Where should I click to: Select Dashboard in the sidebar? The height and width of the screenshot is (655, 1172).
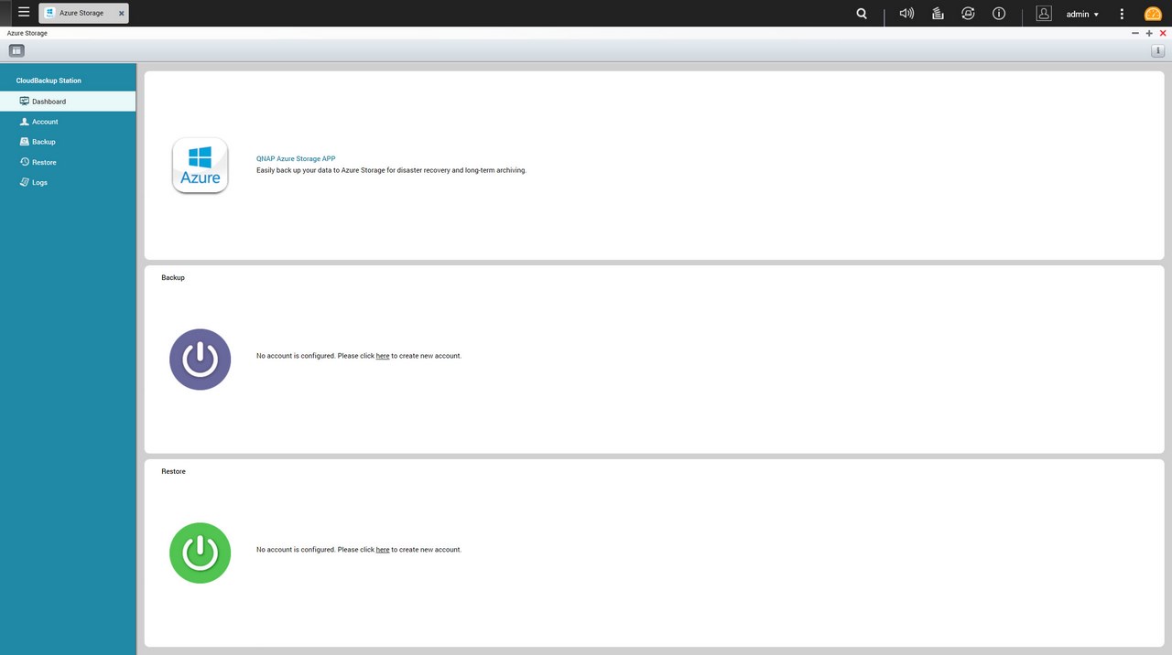(x=68, y=102)
